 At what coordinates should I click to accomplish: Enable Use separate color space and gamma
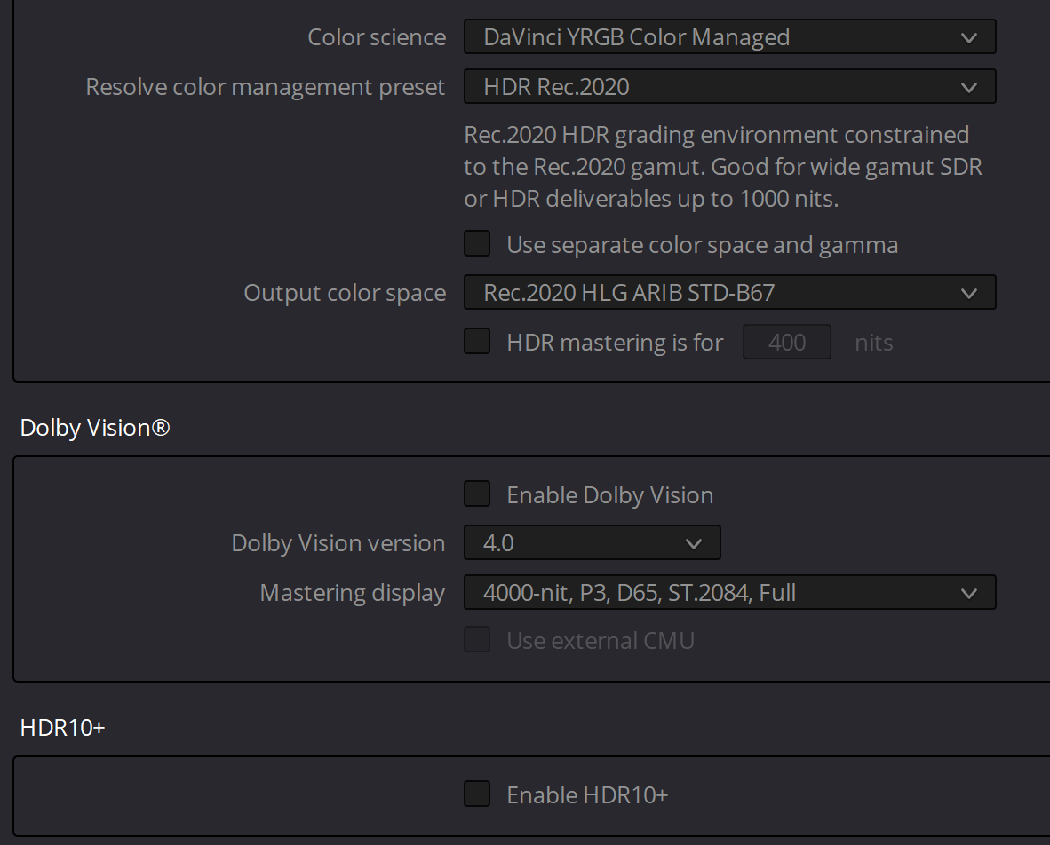(x=477, y=243)
